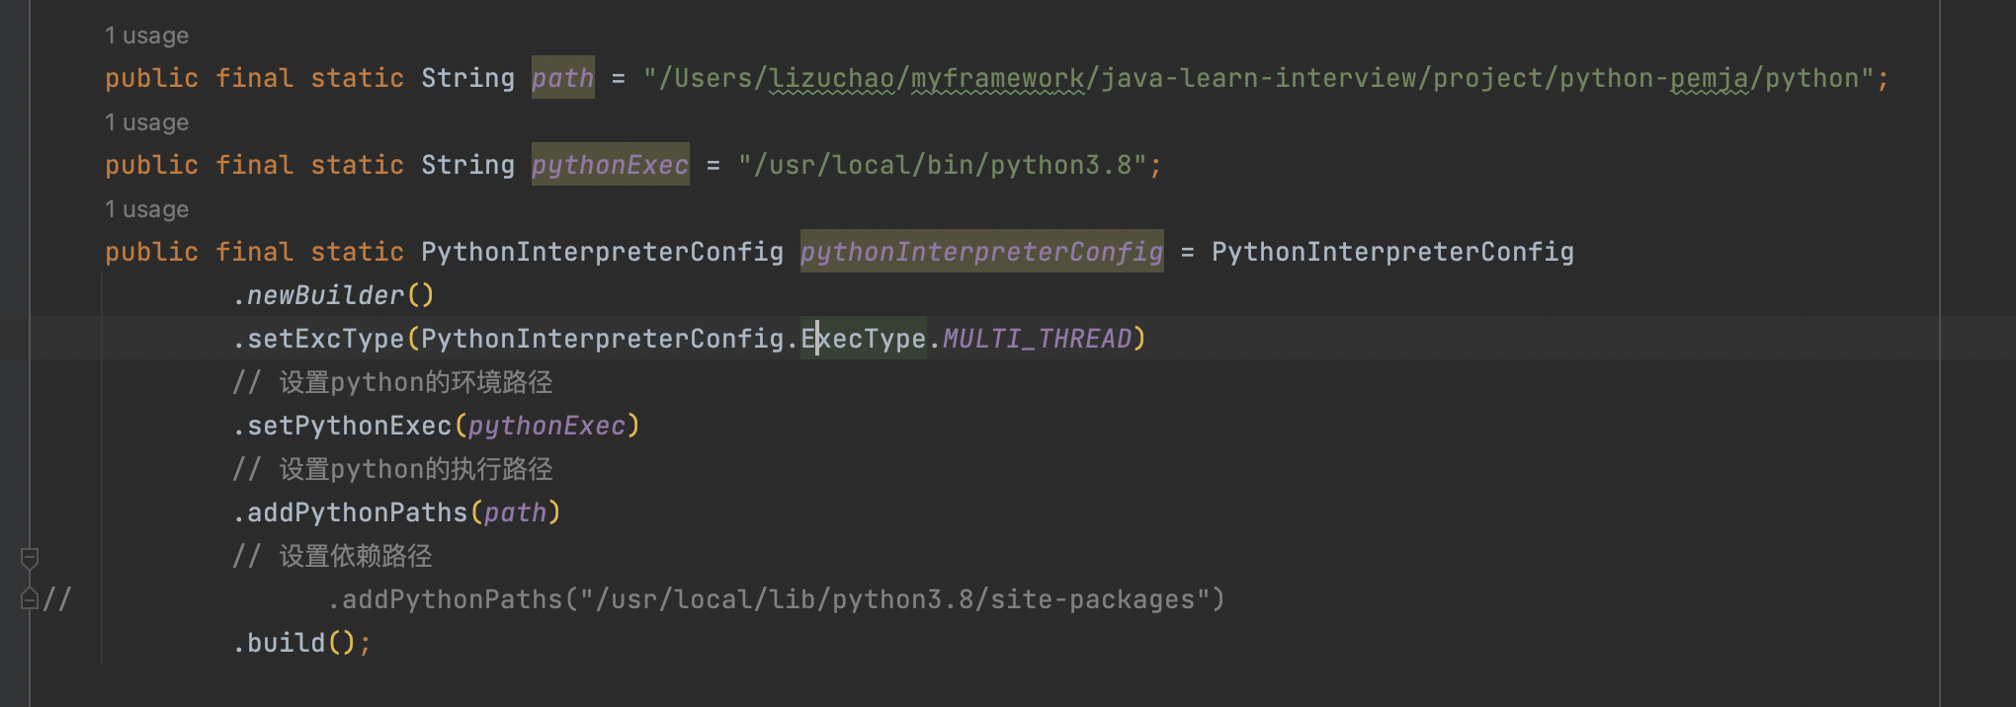Collapse fold marker beside the 设置依赖路径 comment

coord(30,558)
